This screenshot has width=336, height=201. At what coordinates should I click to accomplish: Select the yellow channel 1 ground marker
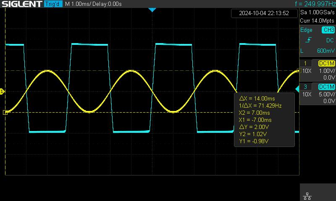[x=2, y=91]
